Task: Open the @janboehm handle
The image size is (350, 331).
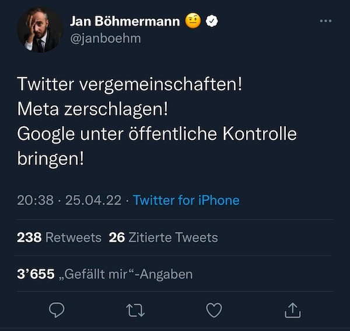Action: pos(105,38)
